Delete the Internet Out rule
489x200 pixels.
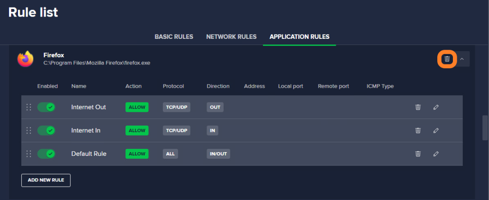click(418, 107)
